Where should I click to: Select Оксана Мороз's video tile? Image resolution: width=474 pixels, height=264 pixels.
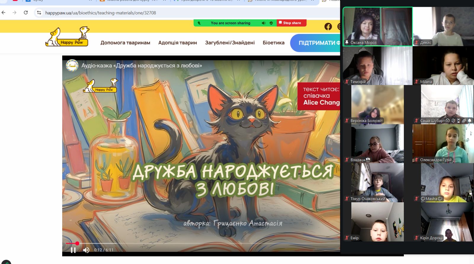(377, 27)
